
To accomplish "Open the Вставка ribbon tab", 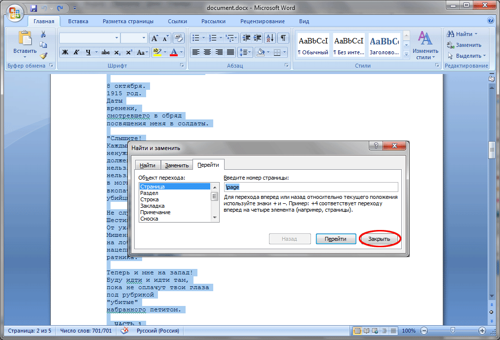I will (x=78, y=21).
